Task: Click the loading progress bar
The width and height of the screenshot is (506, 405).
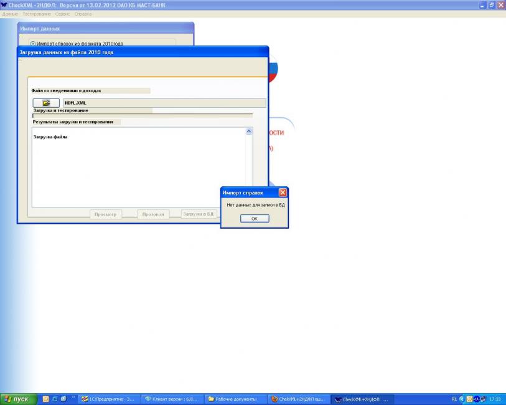Action: [x=143, y=115]
